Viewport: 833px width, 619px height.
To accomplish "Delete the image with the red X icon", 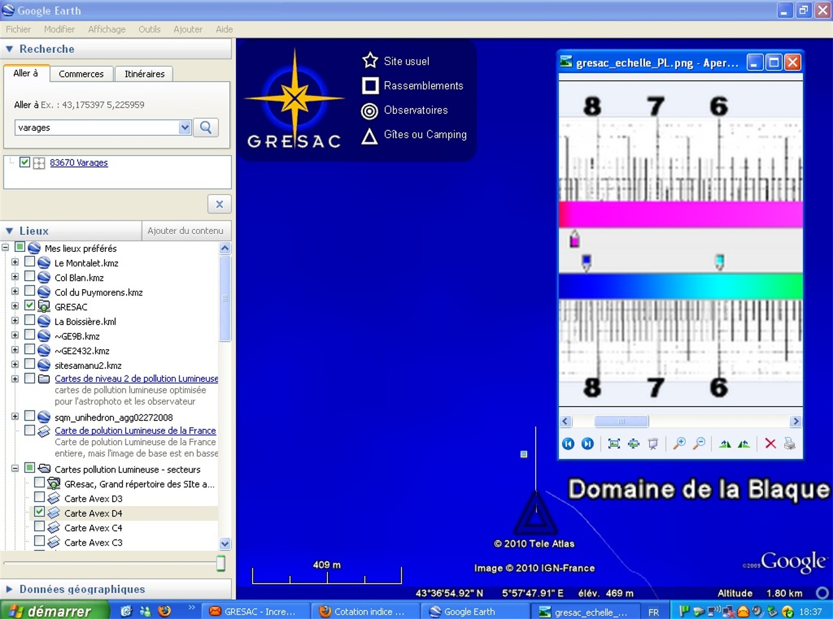I will (770, 444).
